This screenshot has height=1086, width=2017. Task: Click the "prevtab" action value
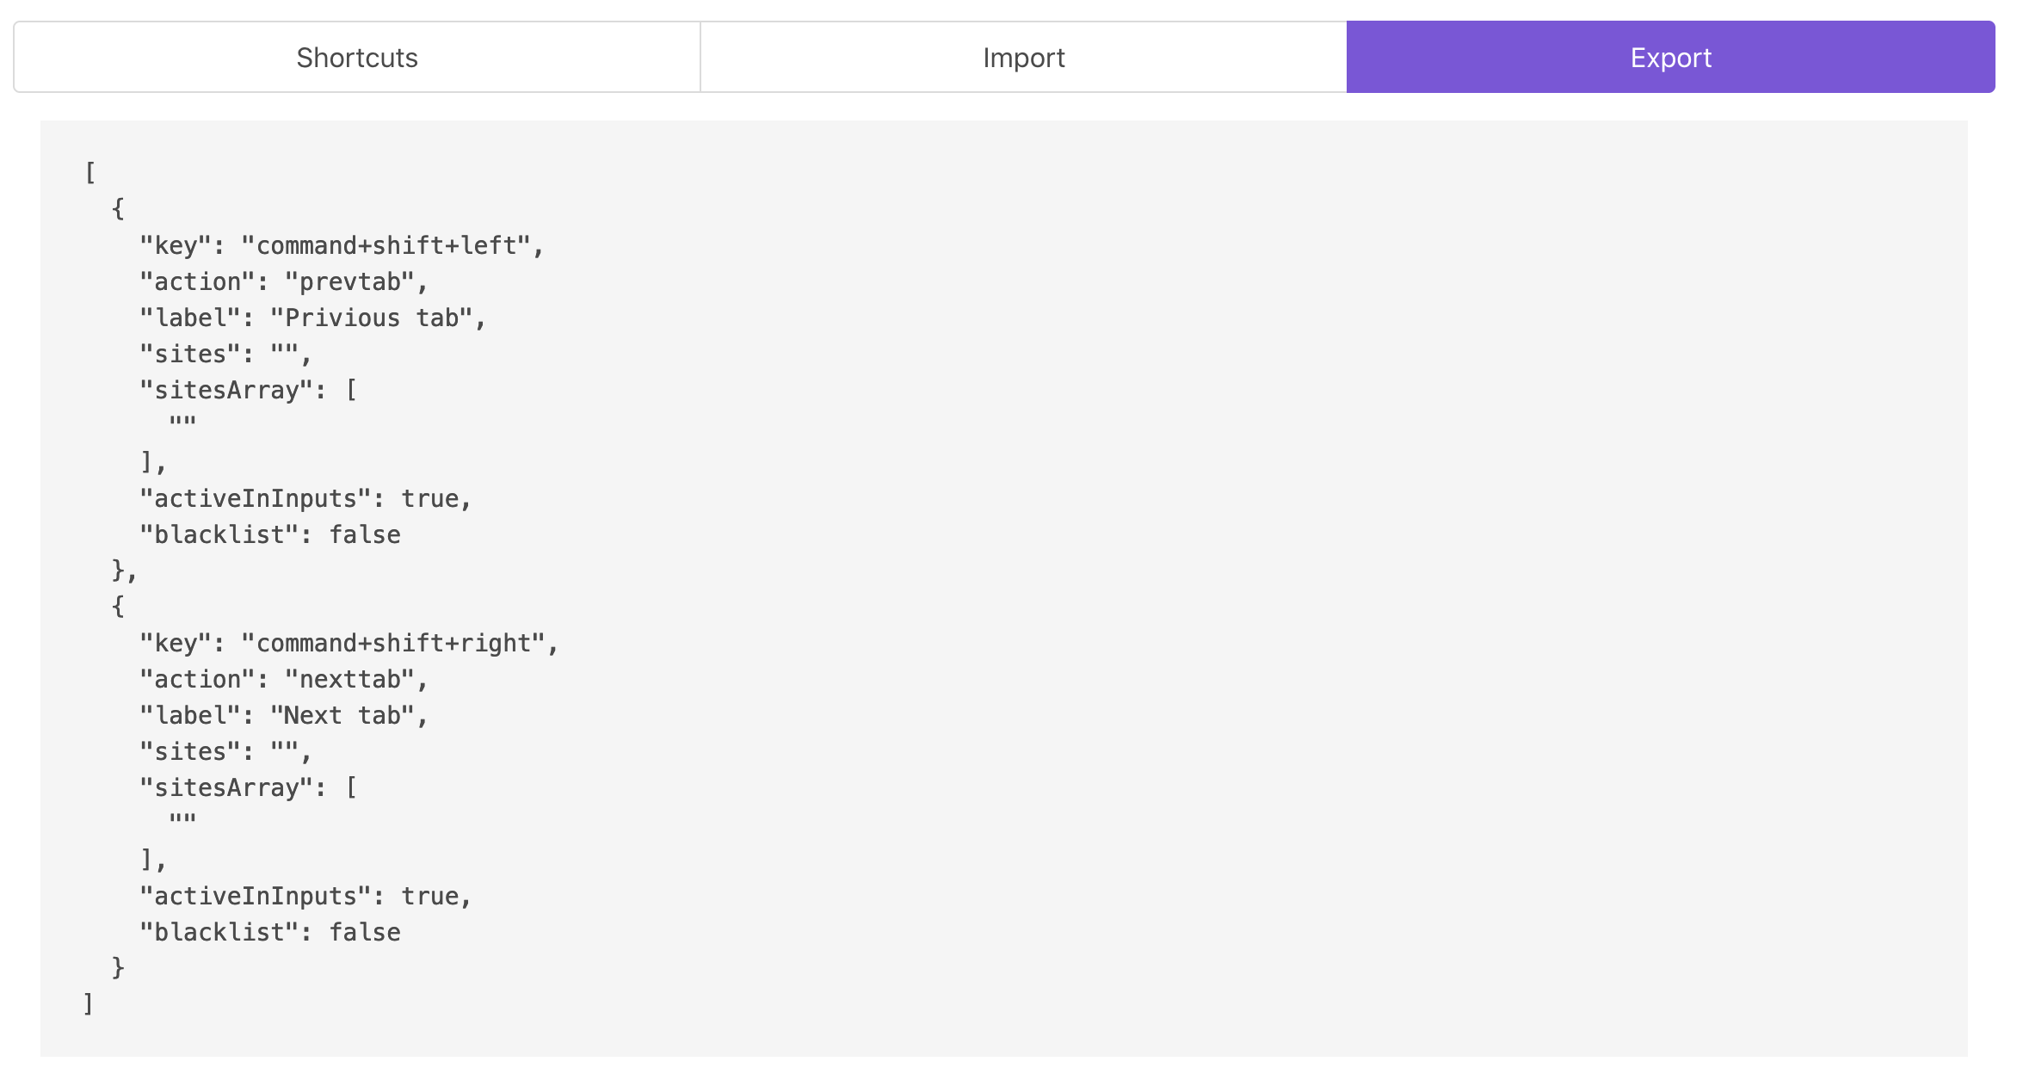[349, 282]
